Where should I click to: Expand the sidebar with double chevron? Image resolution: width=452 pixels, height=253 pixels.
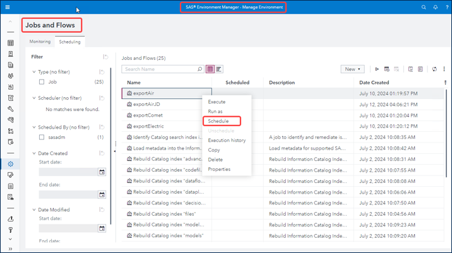(x=10, y=249)
